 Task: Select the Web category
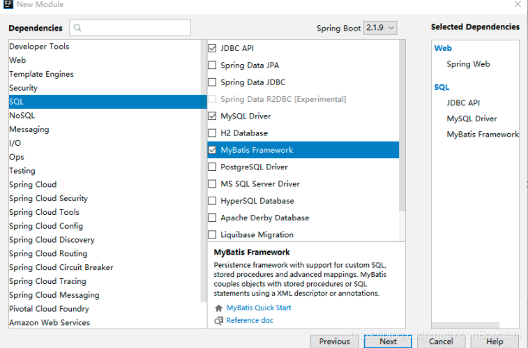click(105, 60)
